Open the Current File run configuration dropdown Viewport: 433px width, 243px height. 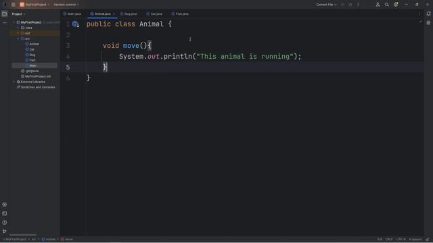pyautogui.click(x=326, y=5)
